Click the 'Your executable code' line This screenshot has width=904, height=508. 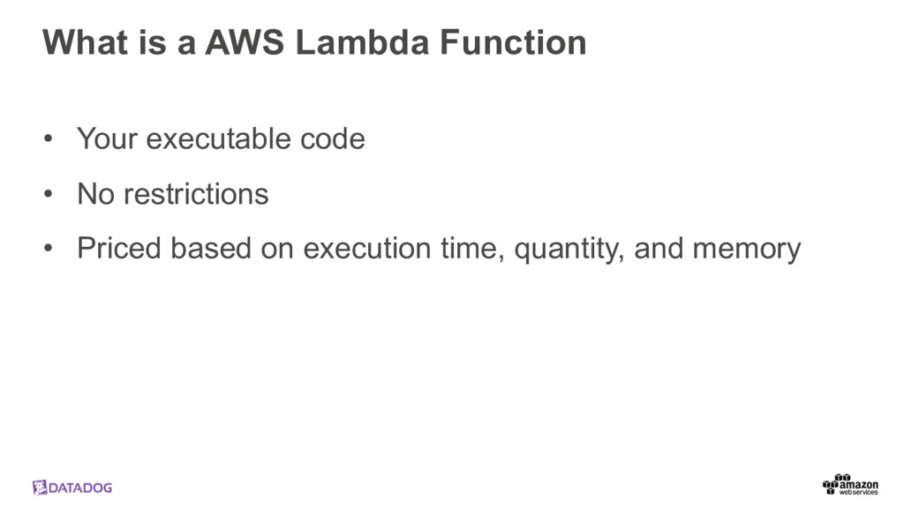click(221, 139)
